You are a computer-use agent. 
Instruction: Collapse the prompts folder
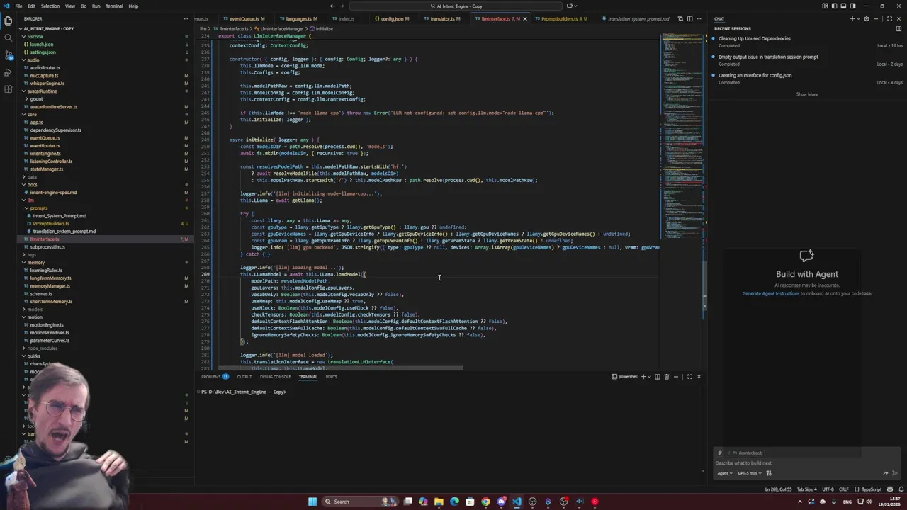coord(39,208)
